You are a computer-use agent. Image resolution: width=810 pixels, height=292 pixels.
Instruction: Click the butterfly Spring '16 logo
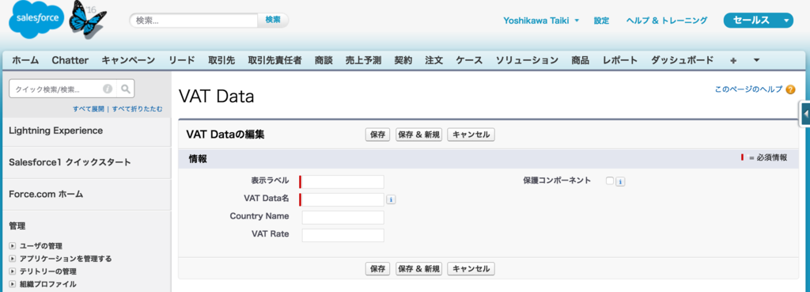coord(87,19)
